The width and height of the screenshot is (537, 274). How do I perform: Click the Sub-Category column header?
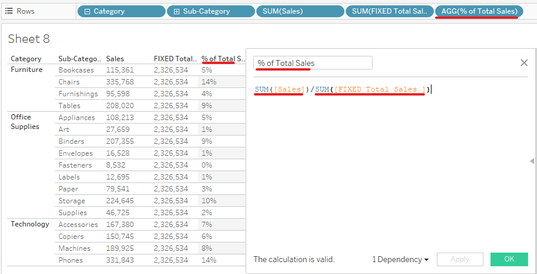[80, 59]
